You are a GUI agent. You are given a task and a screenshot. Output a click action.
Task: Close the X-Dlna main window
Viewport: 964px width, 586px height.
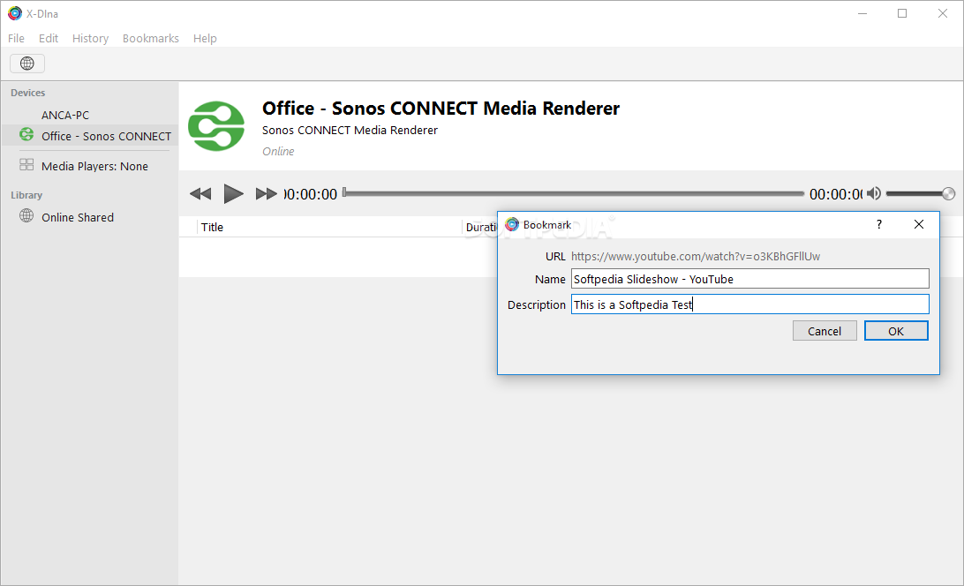click(943, 13)
